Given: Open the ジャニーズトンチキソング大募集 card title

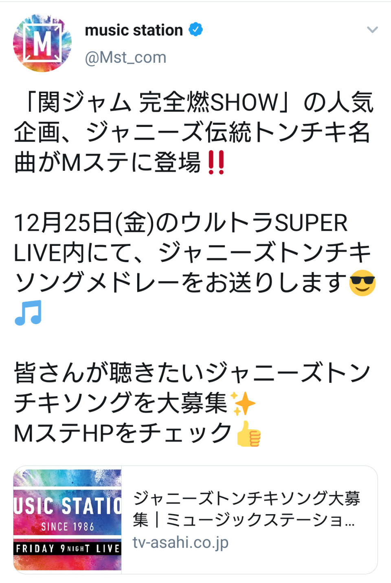Looking at the screenshot, I should tap(246, 509).
